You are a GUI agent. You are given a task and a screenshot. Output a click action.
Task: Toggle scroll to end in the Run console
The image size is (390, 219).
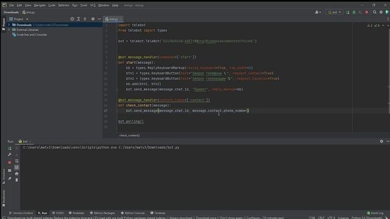point(16,167)
